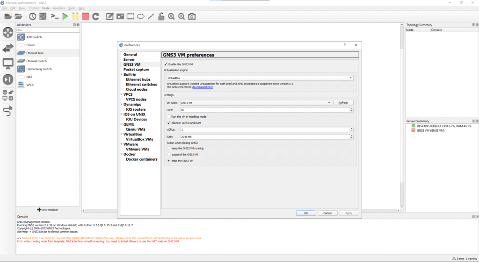The height and width of the screenshot is (262, 479).
Task: Click into the All devices Filter field
Action: tap(48, 30)
